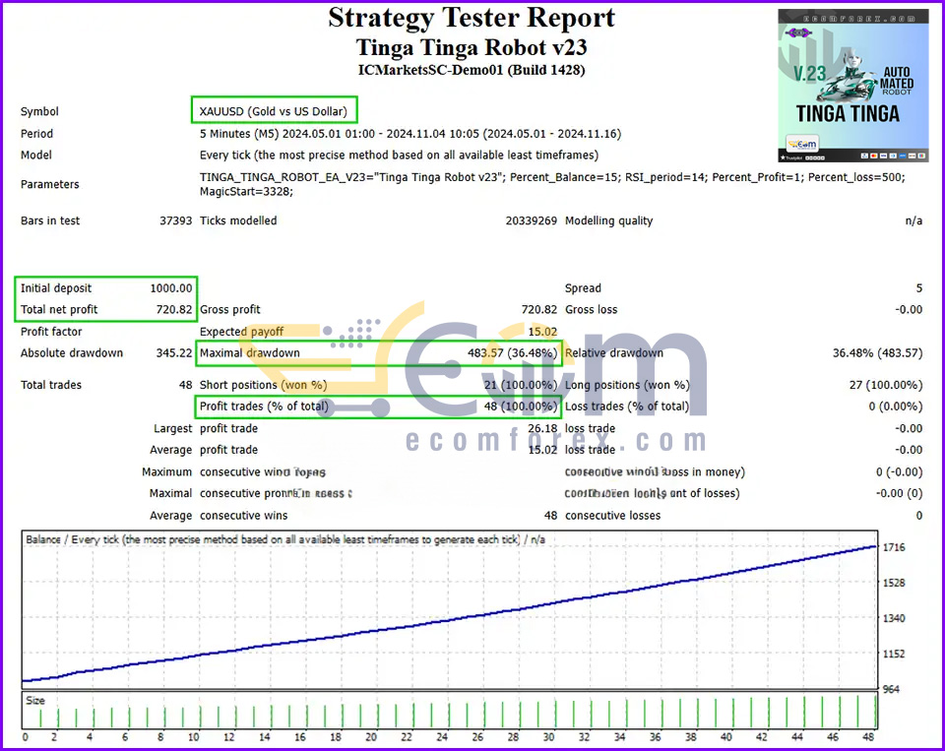Click the Parameters value text
This screenshot has width=945, height=751.
(x=552, y=184)
